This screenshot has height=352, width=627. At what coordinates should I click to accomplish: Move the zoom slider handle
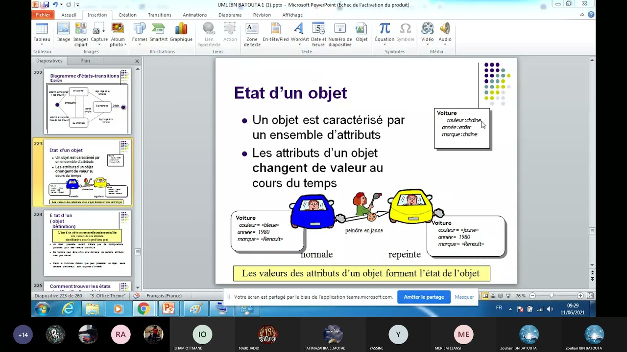552,296
